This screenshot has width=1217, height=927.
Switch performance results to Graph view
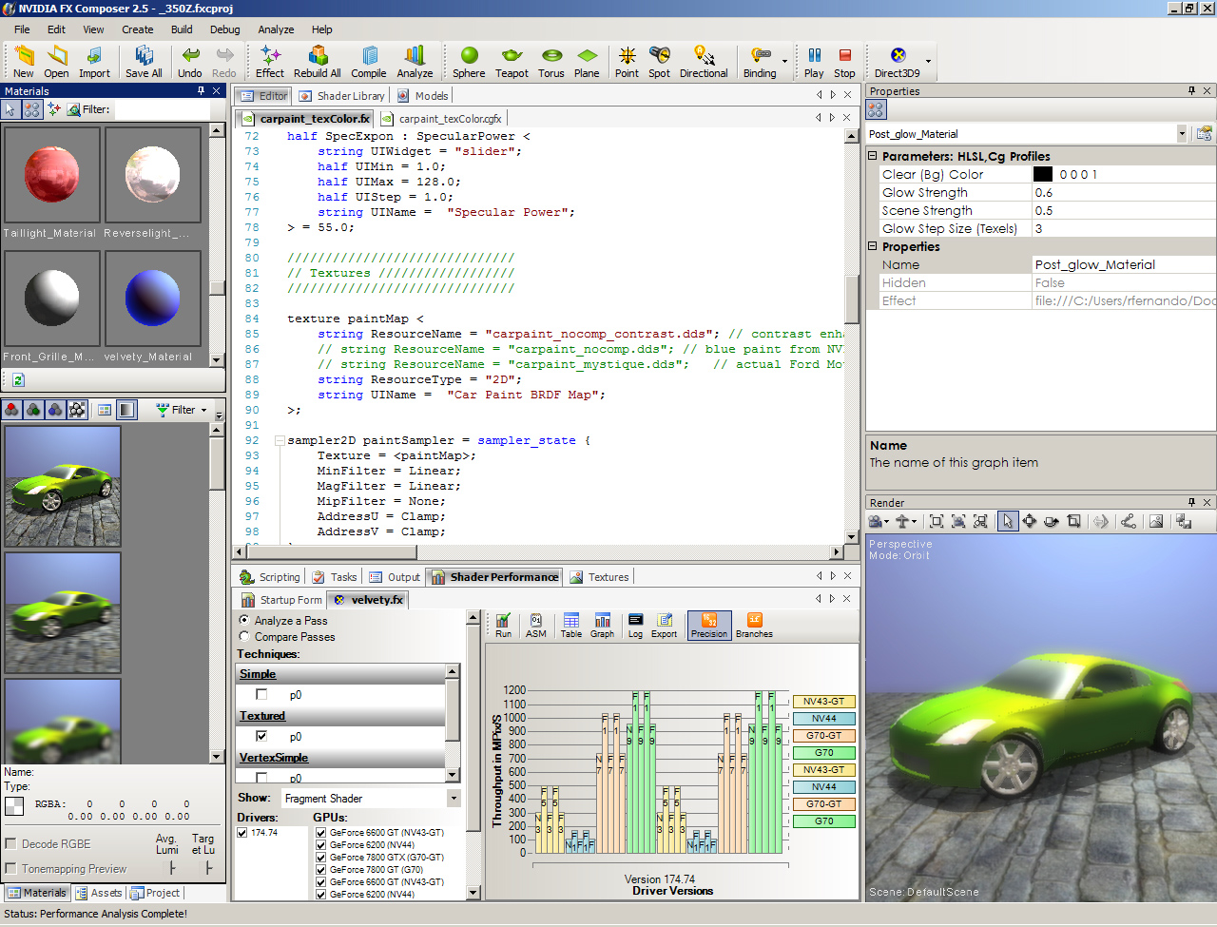tap(602, 625)
